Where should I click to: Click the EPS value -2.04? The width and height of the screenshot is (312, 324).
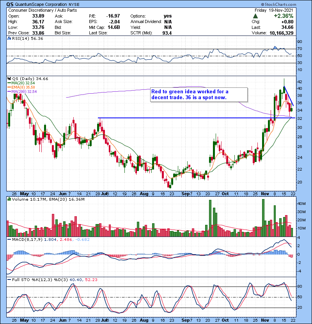tap(114, 22)
